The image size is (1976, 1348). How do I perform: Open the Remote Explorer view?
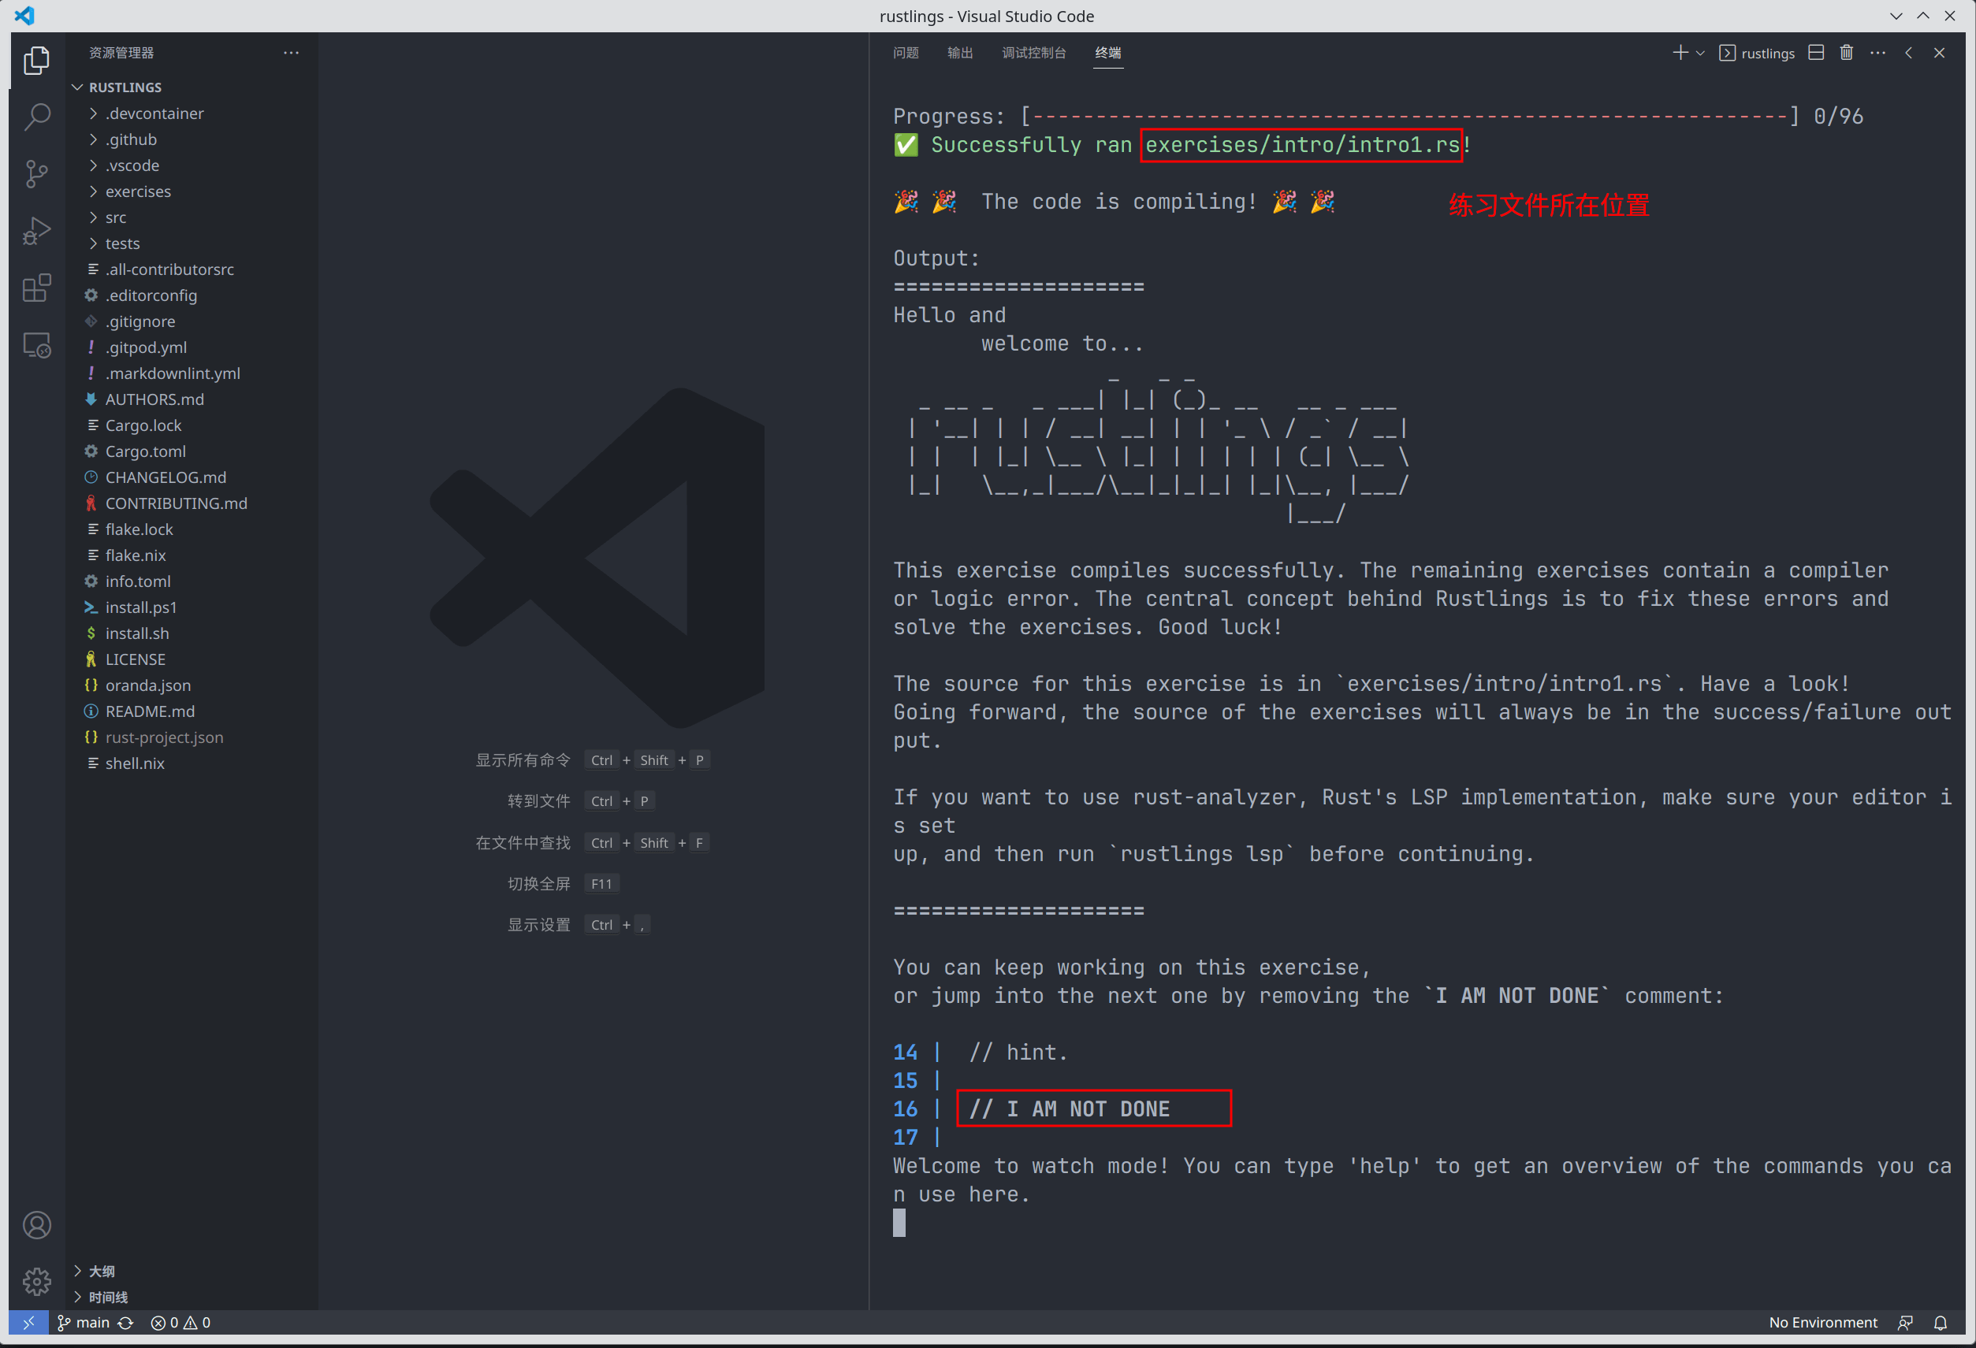coord(36,345)
